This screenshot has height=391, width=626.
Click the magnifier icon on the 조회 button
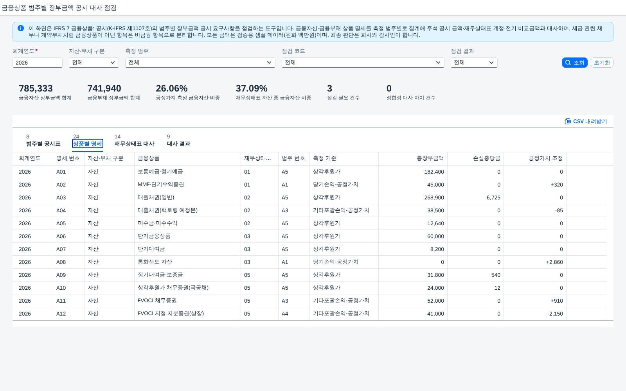click(x=568, y=63)
